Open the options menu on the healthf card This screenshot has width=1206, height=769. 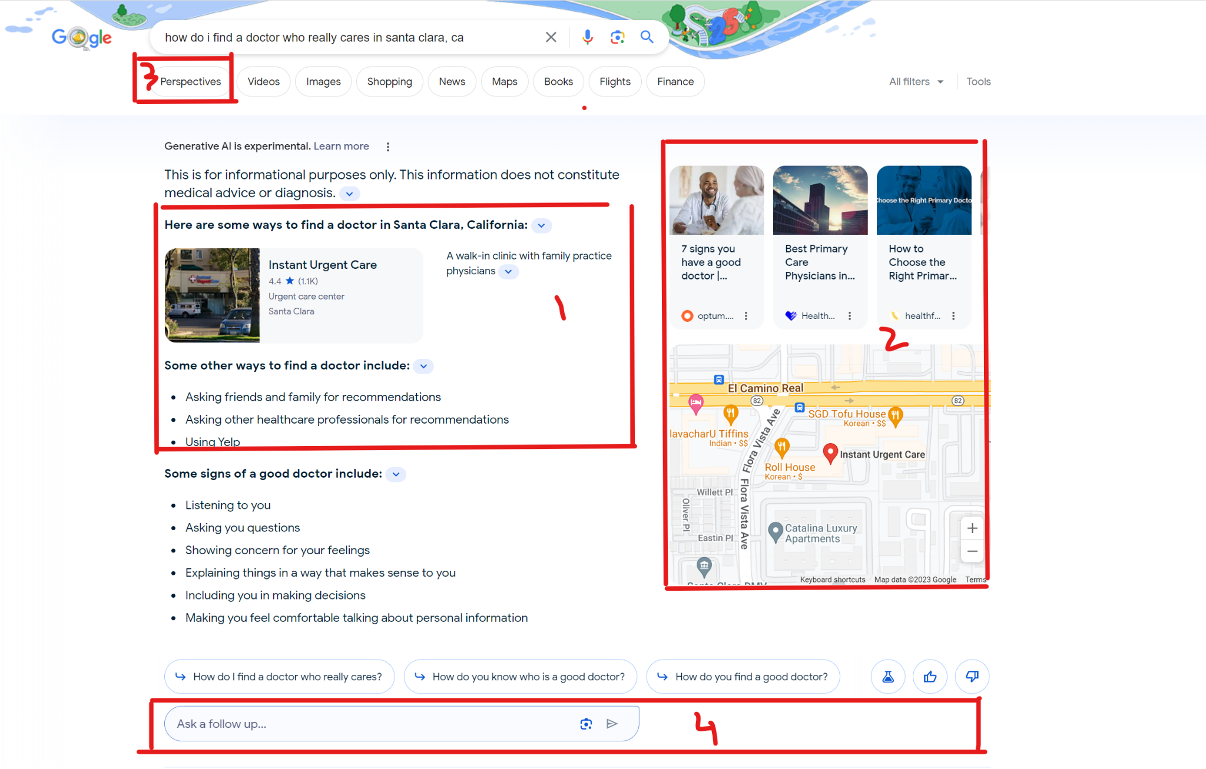[x=953, y=316]
